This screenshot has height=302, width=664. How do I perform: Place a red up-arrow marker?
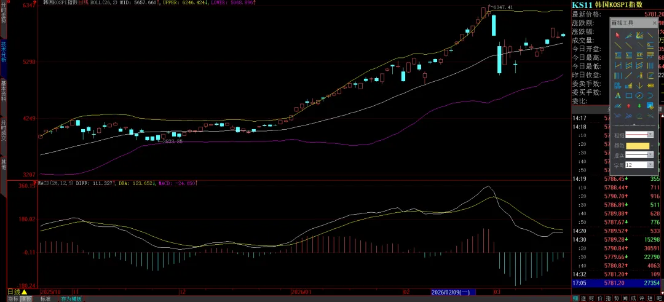coord(629,105)
